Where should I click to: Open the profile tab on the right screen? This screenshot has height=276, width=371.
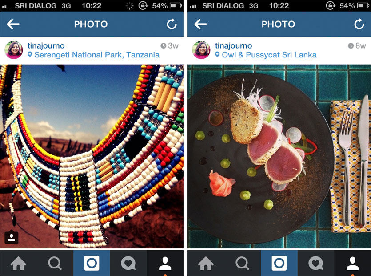[352, 263]
